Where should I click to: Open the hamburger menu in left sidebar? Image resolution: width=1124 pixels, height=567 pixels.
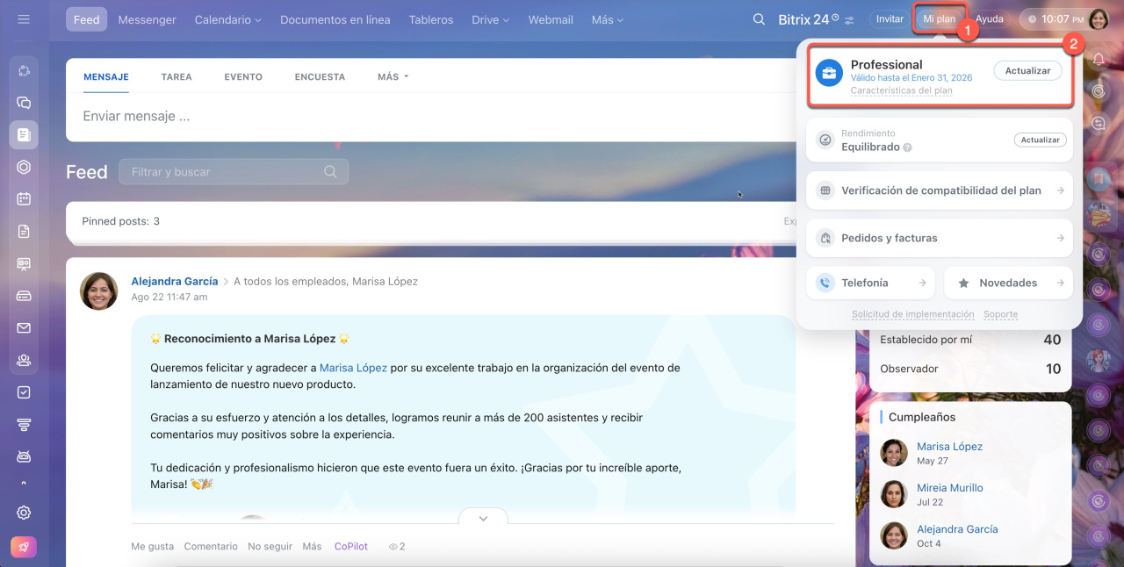coord(24,19)
